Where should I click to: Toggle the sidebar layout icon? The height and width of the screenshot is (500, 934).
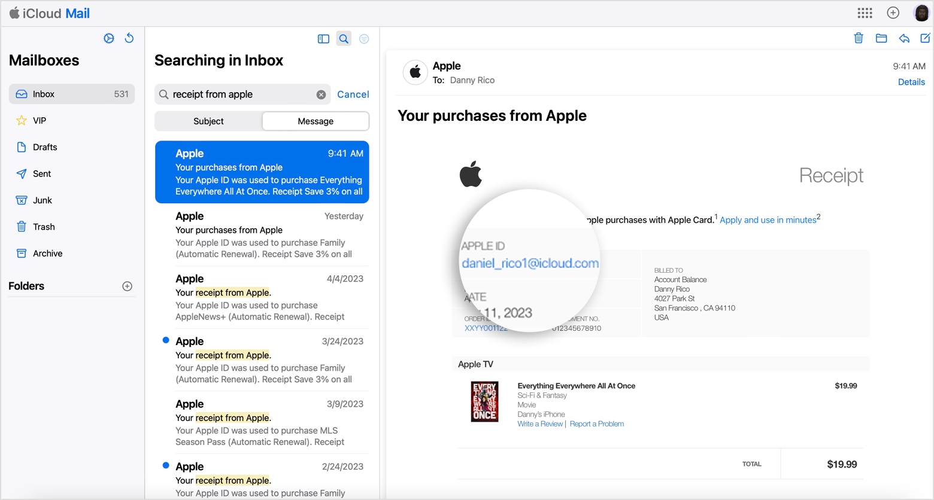[x=323, y=39]
